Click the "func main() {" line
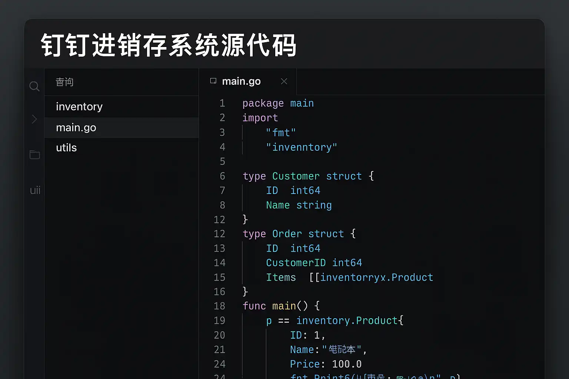Screen dimensions: 569x379 (281, 306)
